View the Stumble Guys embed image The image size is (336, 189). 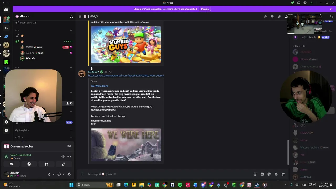(x=126, y=44)
